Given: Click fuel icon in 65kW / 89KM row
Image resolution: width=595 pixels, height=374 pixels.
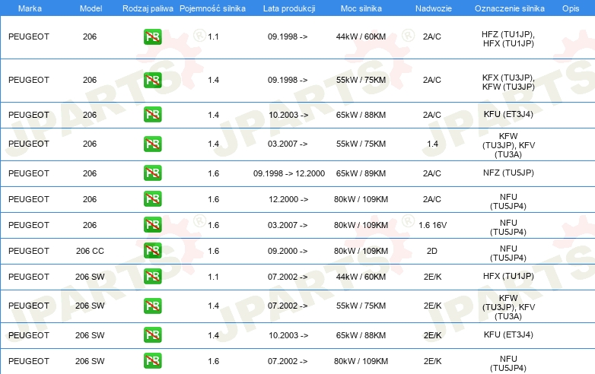Looking at the screenshot, I should [x=152, y=173].
